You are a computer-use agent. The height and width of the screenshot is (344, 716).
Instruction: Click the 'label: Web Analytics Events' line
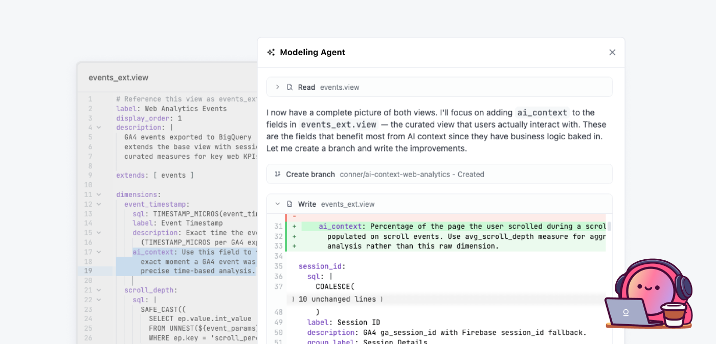171,109
